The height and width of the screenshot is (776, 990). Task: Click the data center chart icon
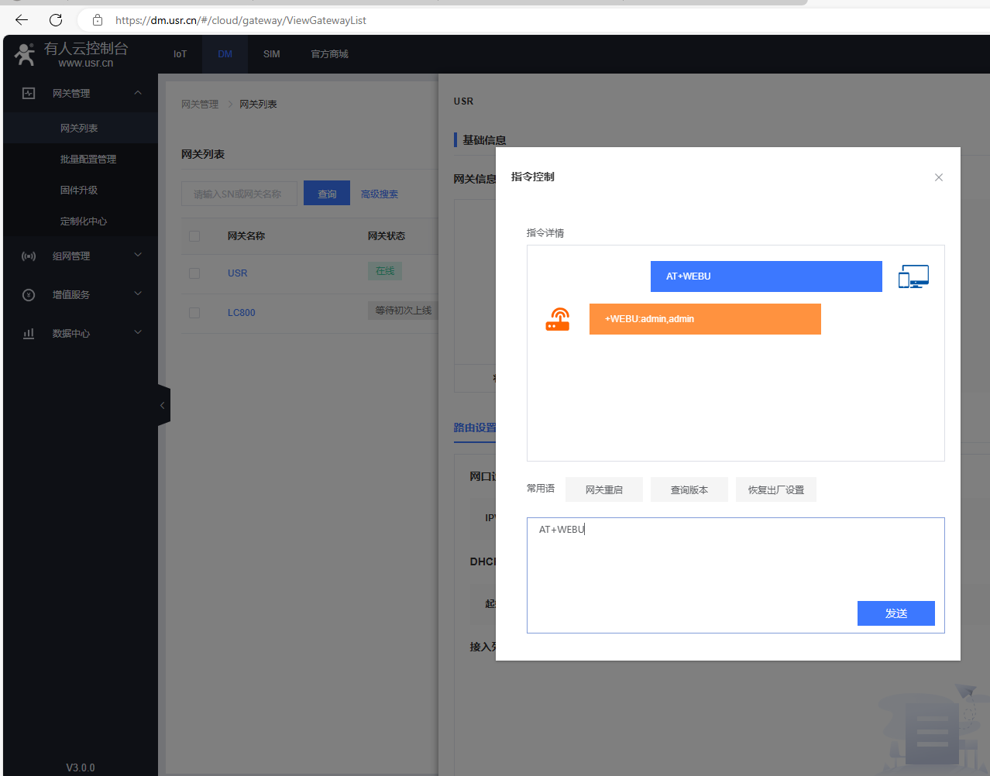pos(29,333)
